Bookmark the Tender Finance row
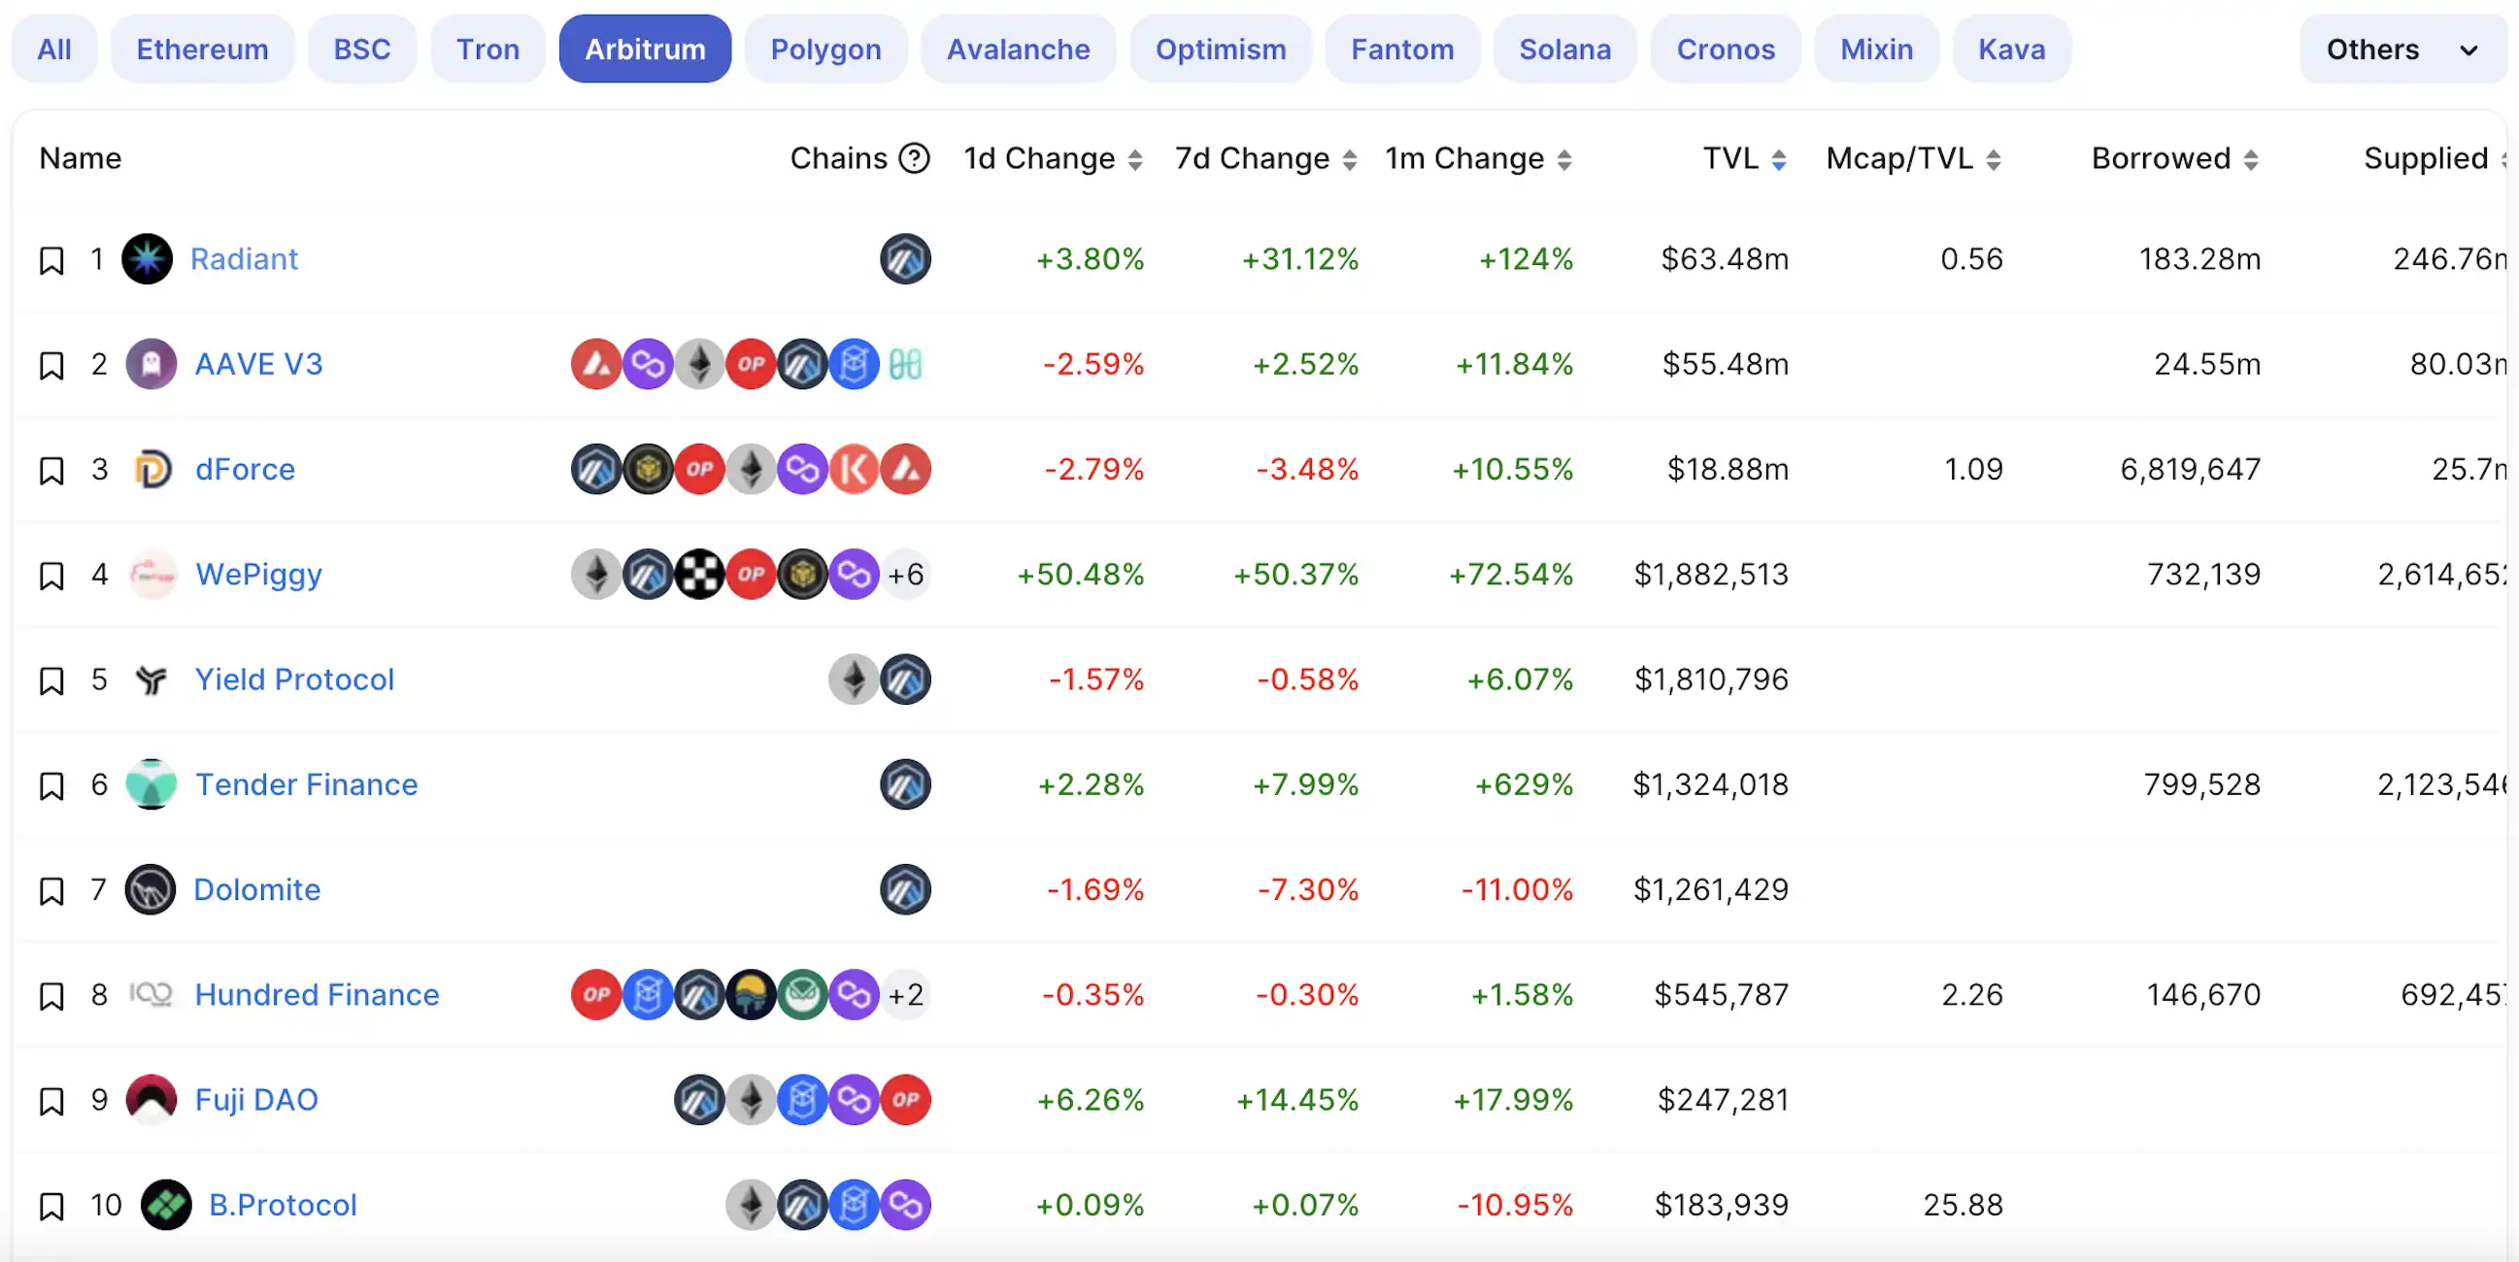 (x=51, y=786)
